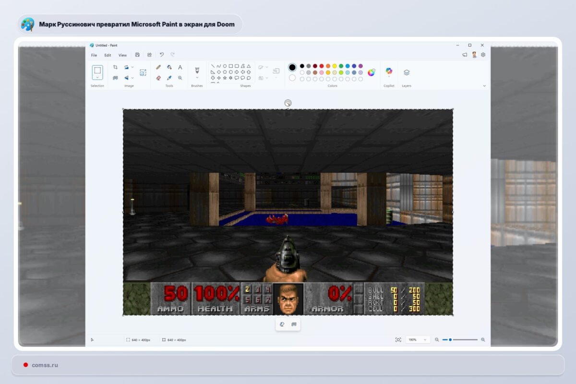Pick the pink color swatch
This screenshot has height=384, width=576.
point(322,72)
